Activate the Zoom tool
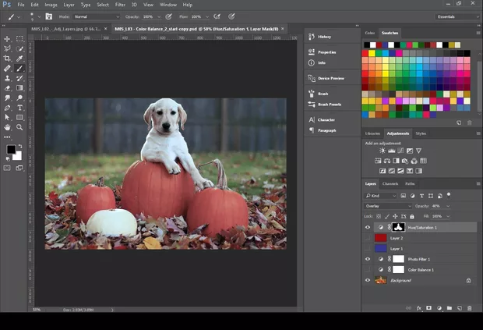The image size is (483, 330). 20,127
